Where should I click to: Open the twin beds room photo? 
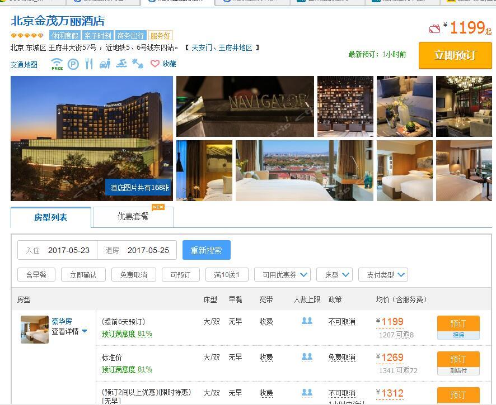(405, 171)
